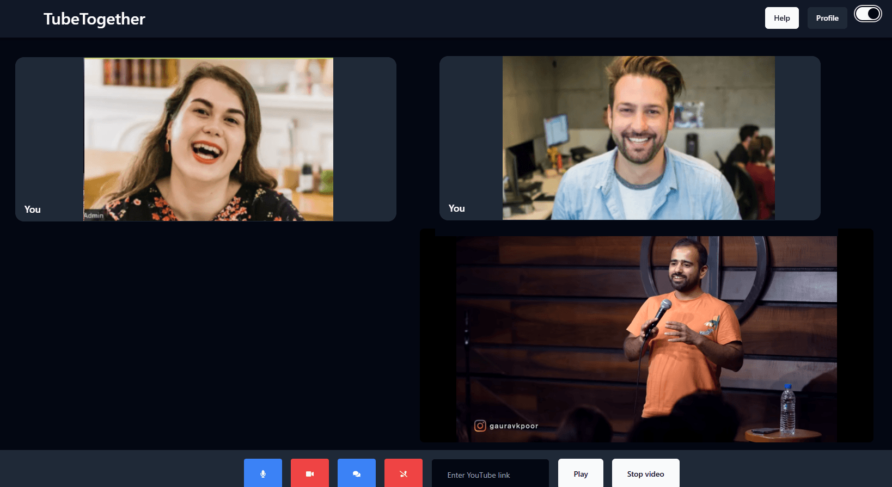This screenshot has width=892, height=487.
Task: Select the laughing woman's video tile
Action: pyautogui.click(x=209, y=139)
